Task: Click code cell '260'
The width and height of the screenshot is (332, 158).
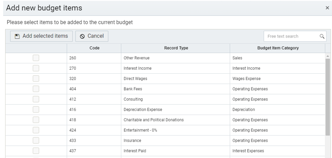Action: (x=94, y=58)
